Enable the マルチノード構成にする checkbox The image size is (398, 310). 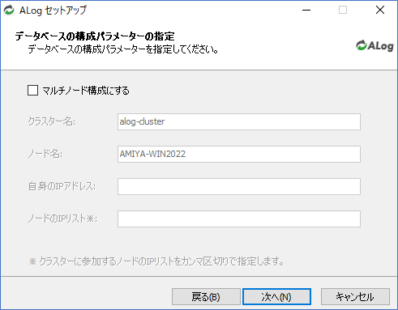coord(32,91)
